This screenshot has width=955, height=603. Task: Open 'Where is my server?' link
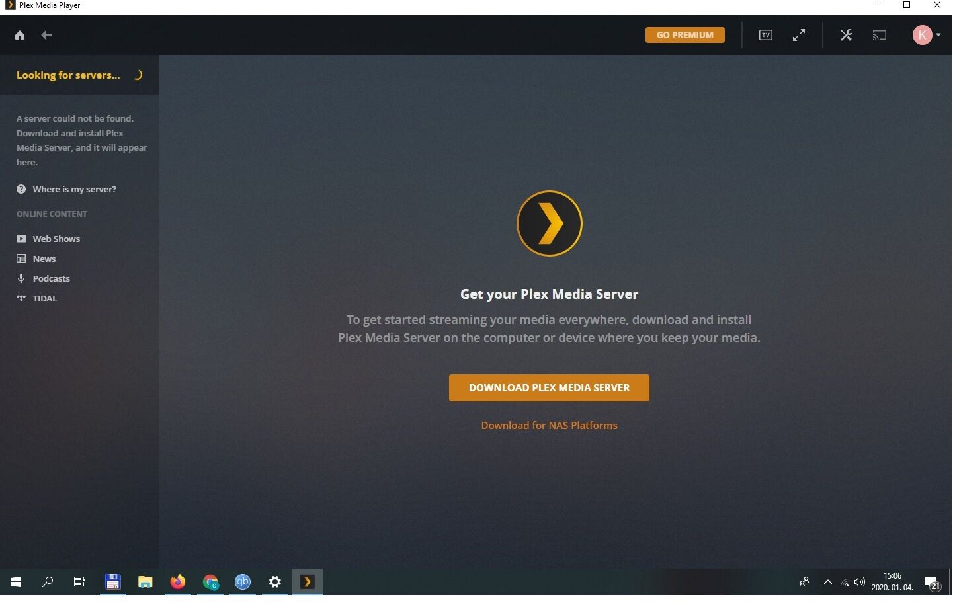click(75, 190)
